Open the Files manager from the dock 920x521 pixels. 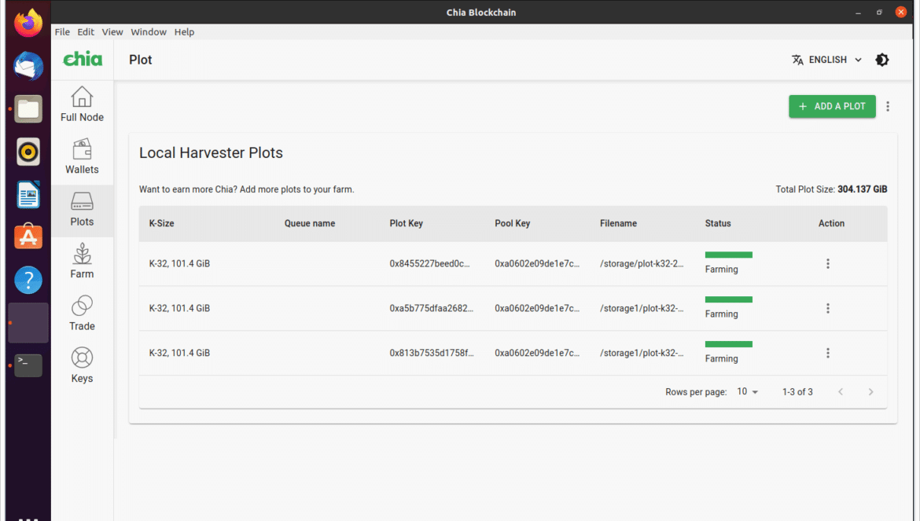click(28, 109)
